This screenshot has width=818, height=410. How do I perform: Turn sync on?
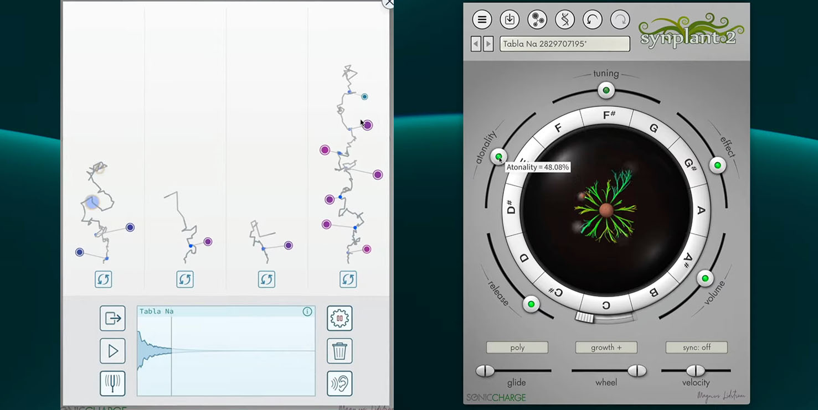[697, 347]
